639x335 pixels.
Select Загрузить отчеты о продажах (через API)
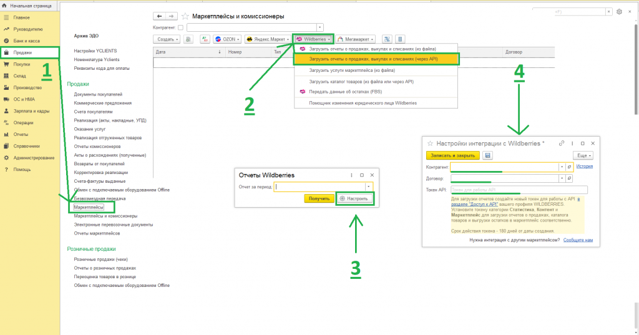pos(376,59)
